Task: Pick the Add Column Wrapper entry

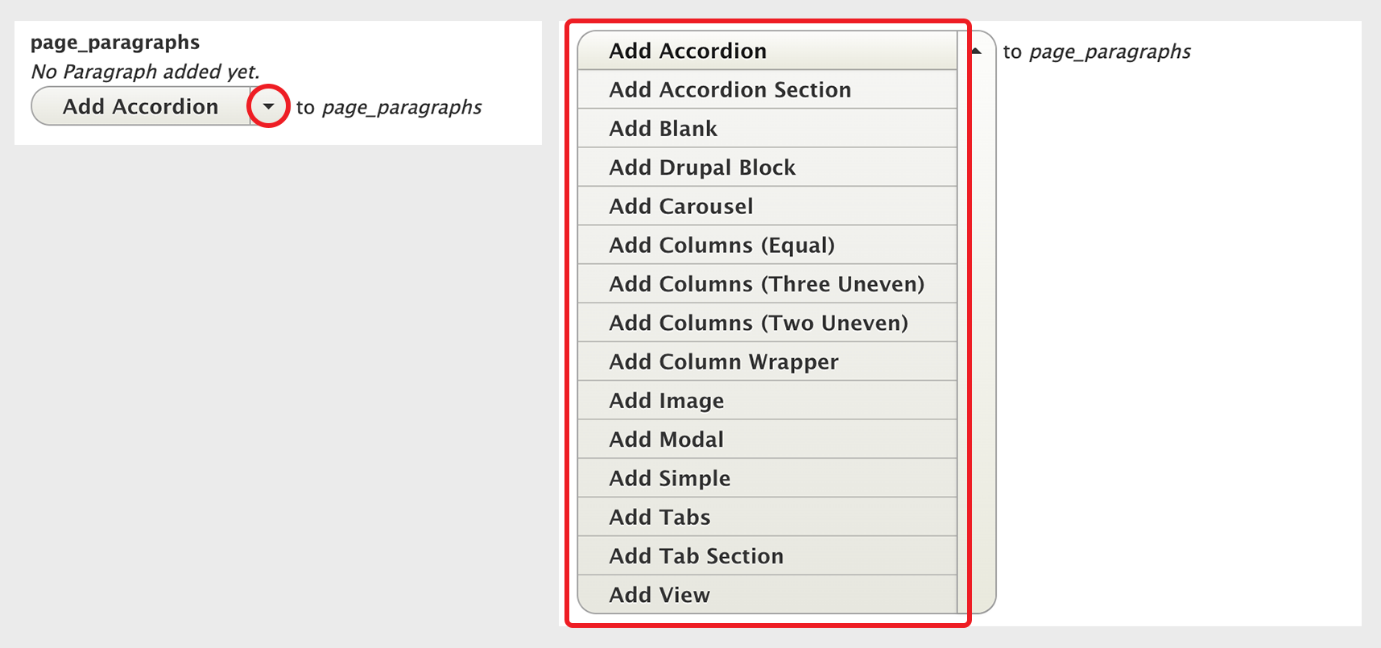Action: click(767, 361)
